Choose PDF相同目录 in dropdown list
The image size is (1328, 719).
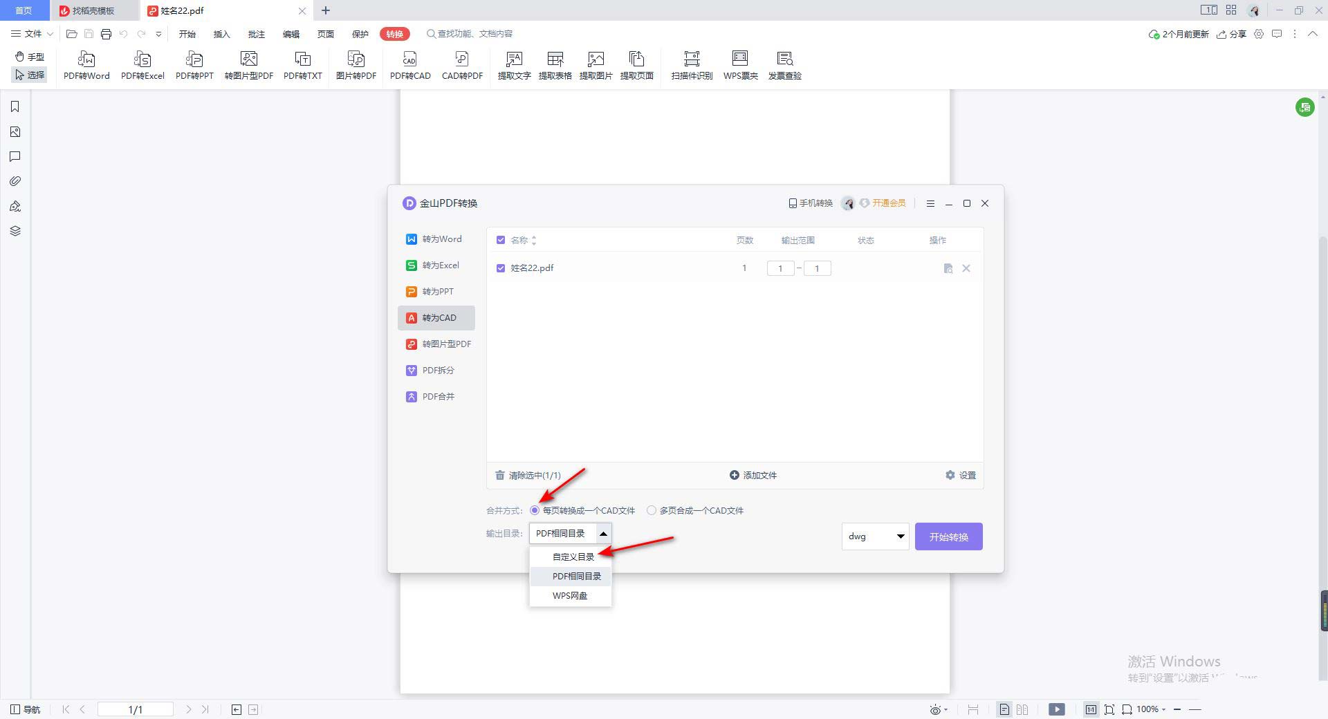571,576
